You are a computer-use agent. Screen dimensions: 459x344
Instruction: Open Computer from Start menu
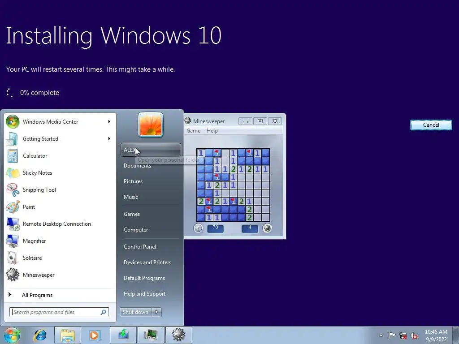tap(151, 230)
